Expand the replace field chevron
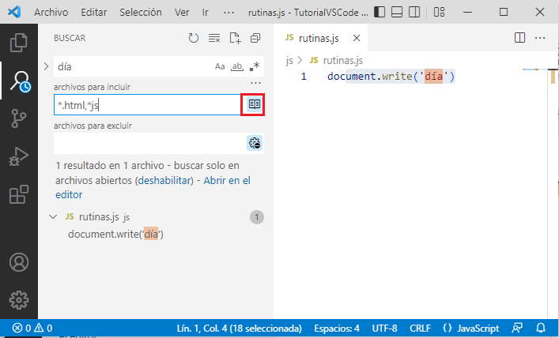Image resolution: width=559 pixels, height=338 pixels. [46, 66]
